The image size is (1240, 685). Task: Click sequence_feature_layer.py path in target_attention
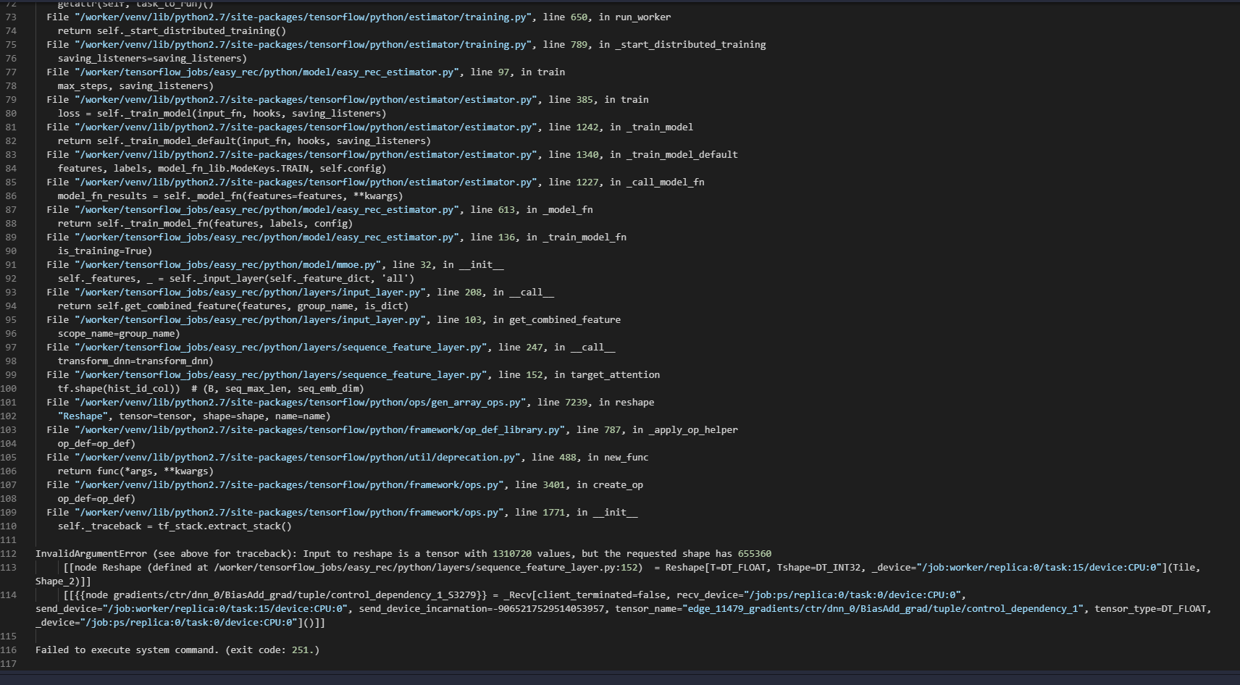281,374
